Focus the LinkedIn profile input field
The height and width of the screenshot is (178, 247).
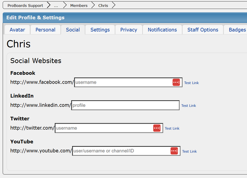pos(125,105)
